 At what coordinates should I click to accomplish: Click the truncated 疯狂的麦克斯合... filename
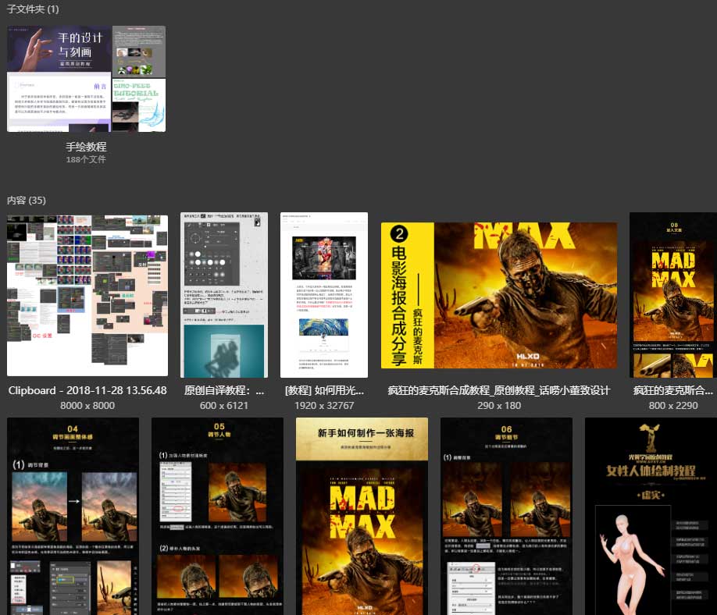[x=673, y=390]
